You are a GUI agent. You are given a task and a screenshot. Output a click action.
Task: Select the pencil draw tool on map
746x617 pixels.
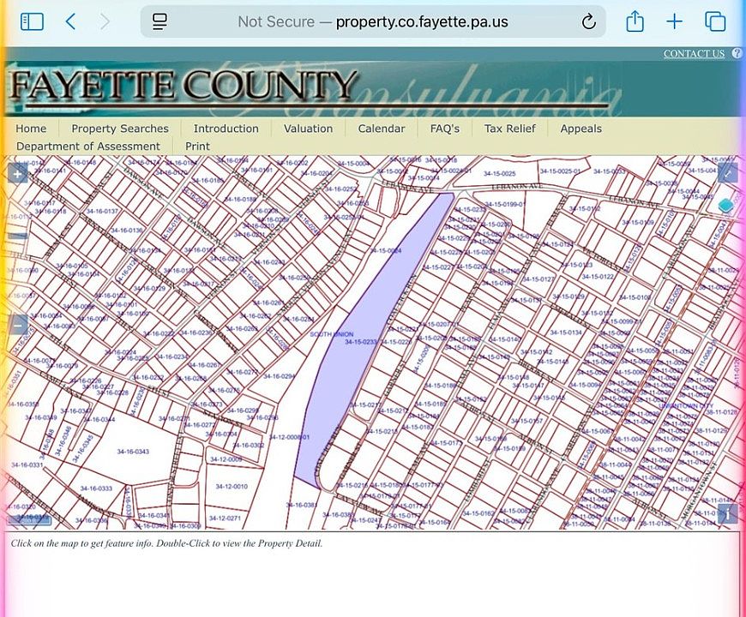click(727, 173)
